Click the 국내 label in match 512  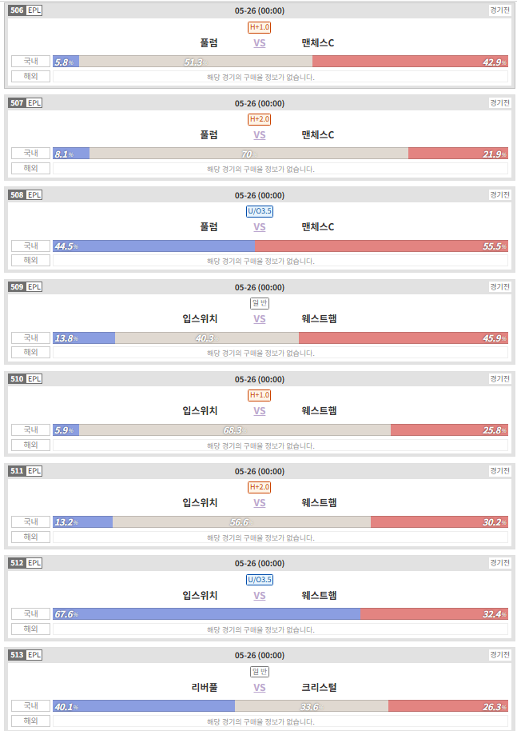tap(30, 613)
